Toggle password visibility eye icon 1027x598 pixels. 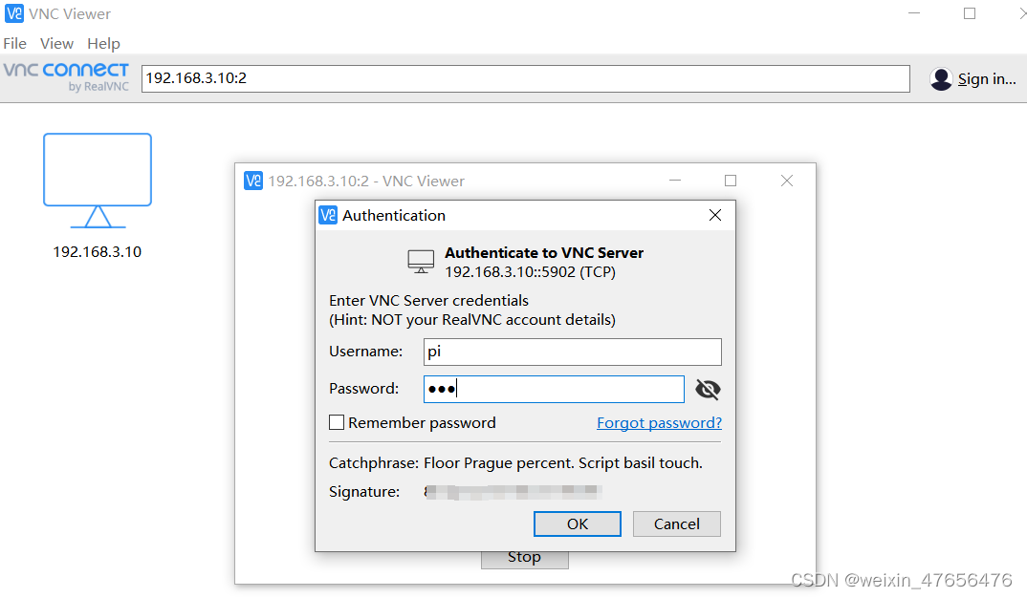point(708,390)
